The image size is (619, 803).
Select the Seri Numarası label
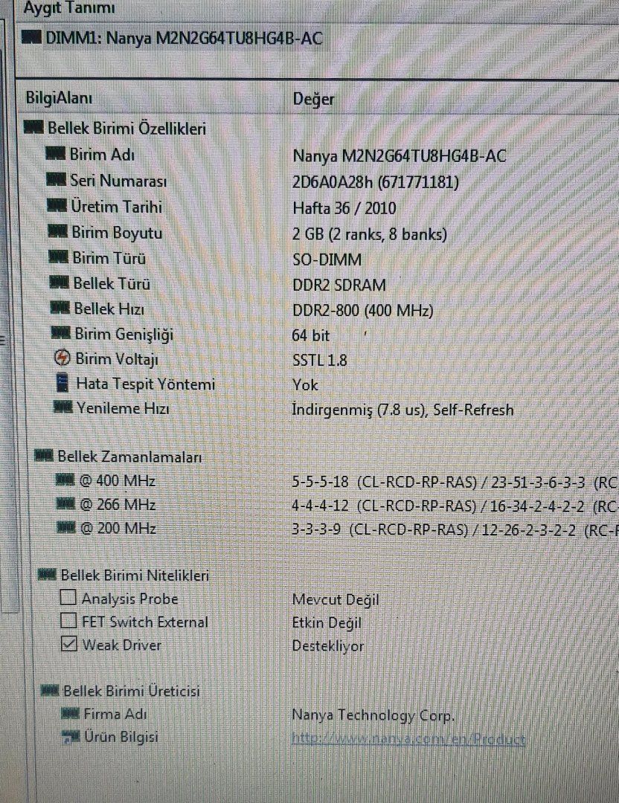coord(118,181)
